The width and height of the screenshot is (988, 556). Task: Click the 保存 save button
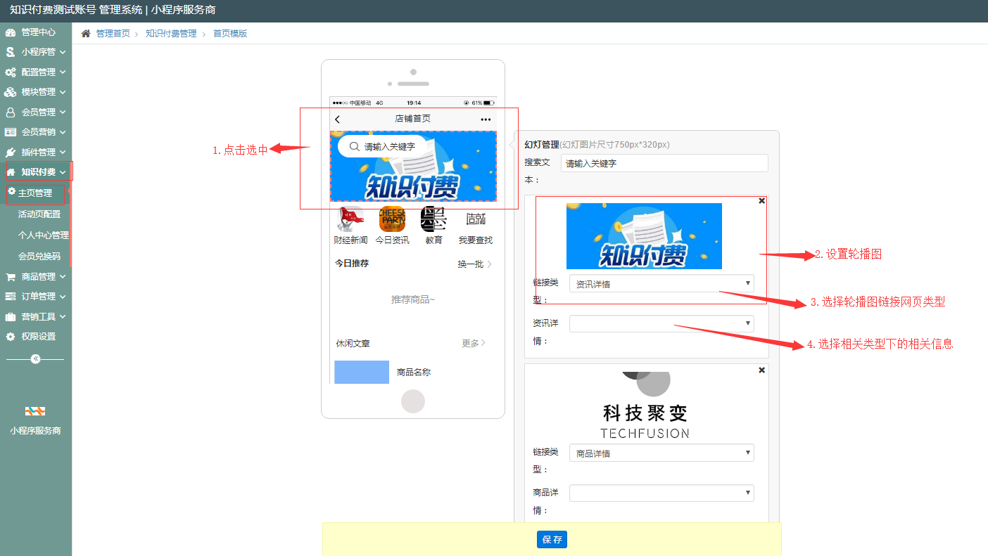point(552,539)
